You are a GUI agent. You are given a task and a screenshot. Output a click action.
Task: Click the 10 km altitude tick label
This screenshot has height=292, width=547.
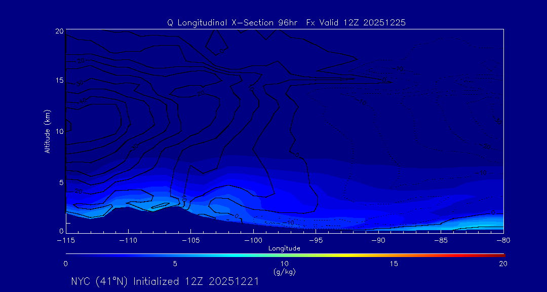click(58, 131)
